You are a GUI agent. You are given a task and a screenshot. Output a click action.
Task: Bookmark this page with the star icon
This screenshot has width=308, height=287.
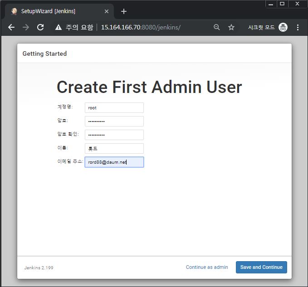(x=231, y=27)
